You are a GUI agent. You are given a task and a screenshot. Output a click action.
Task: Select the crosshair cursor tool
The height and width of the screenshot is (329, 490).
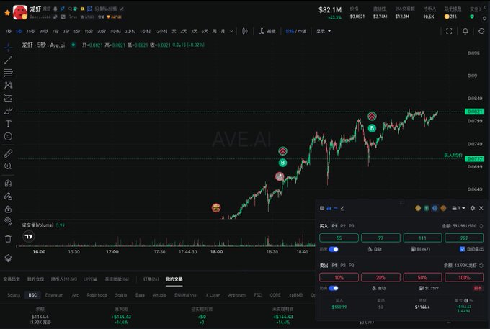tap(8, 47)
